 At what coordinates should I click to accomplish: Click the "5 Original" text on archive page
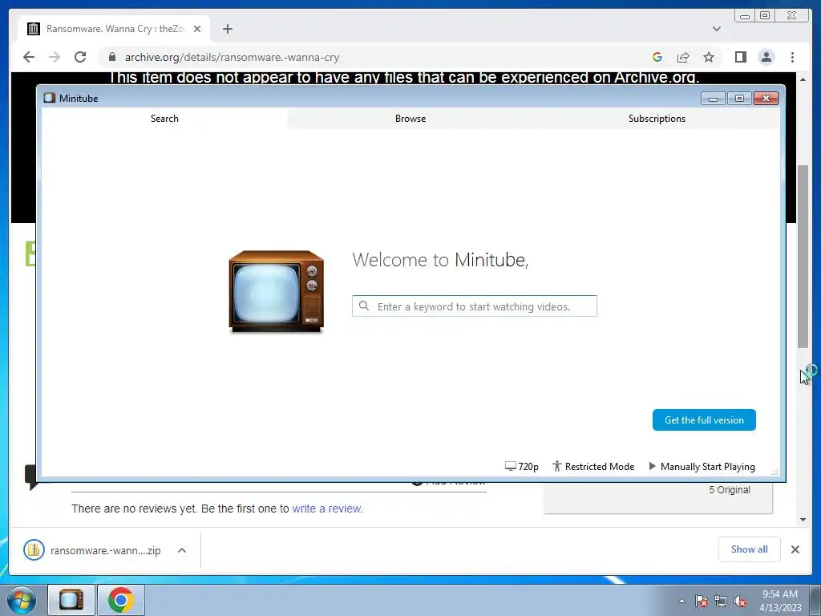tap(730, 490)
